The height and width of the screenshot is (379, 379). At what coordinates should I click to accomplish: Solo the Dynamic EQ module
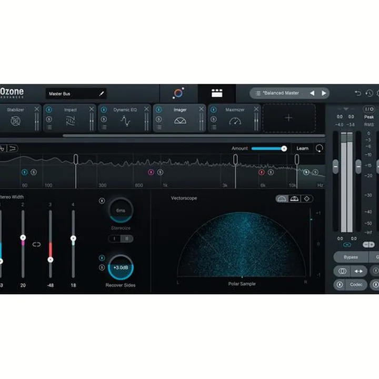pyautogui.click(x=104, y=119)
